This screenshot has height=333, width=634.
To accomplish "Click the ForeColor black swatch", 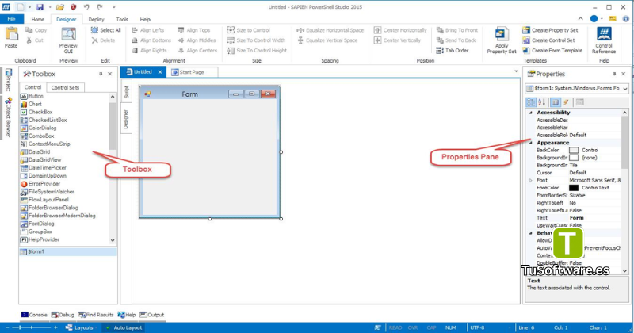I will coord(574,188).
